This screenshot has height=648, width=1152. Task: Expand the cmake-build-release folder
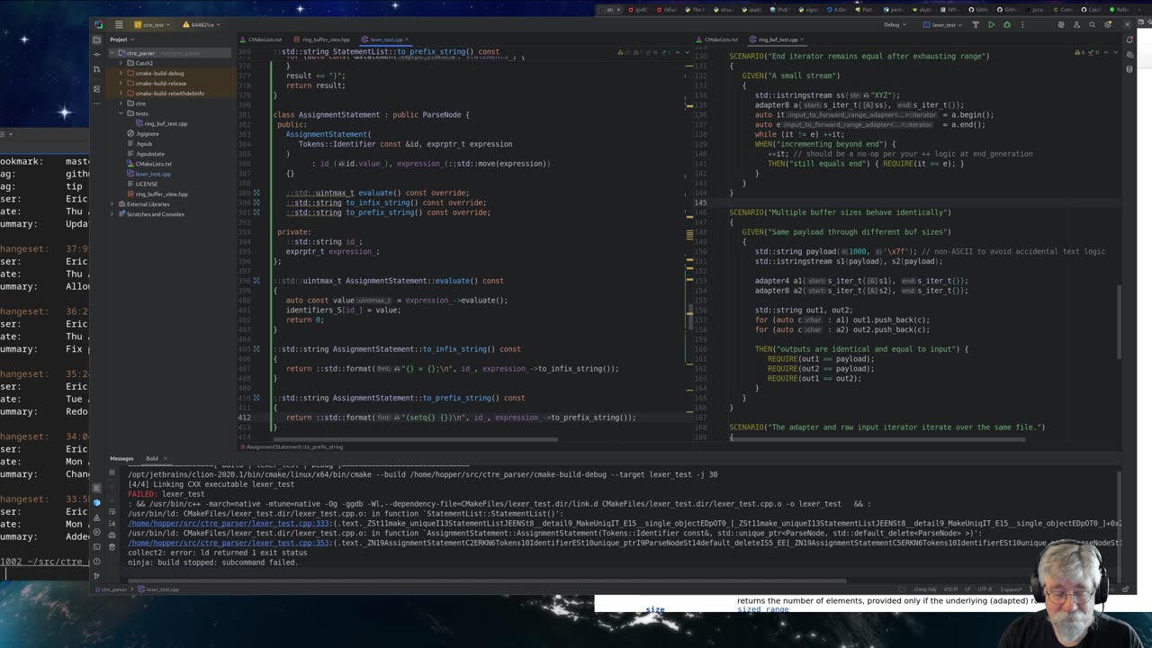(121, 84)
